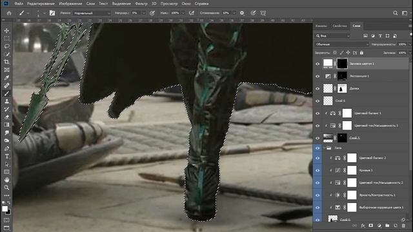Screen dimensions: 413x232
Task: Select the Dodge tool
Action: click(6, 140)
